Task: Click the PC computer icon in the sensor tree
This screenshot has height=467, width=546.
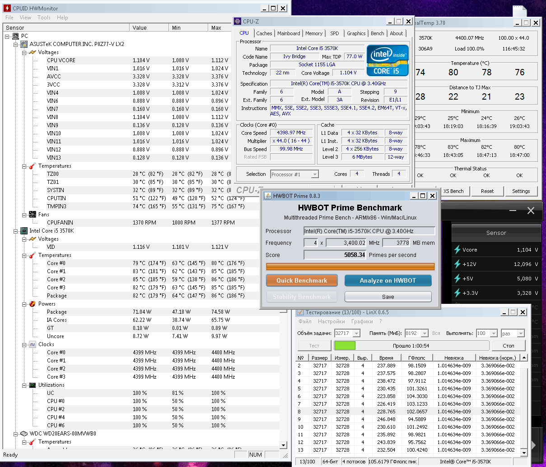Action: pyautogui.click(x=15, y=36)
